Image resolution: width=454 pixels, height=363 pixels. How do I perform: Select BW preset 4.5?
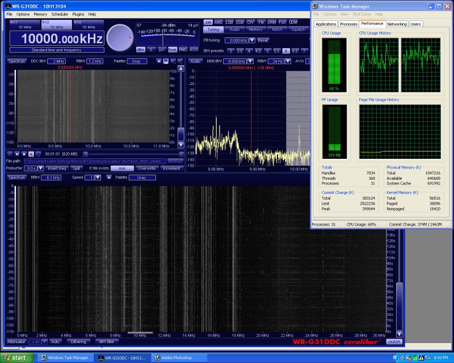[x=258, y=51]
